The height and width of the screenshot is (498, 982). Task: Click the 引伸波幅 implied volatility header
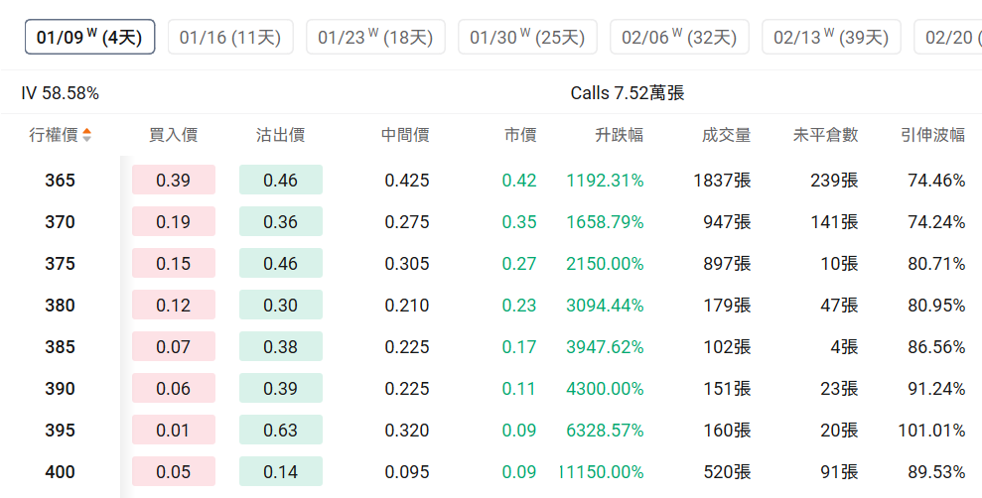click(932, 135)
